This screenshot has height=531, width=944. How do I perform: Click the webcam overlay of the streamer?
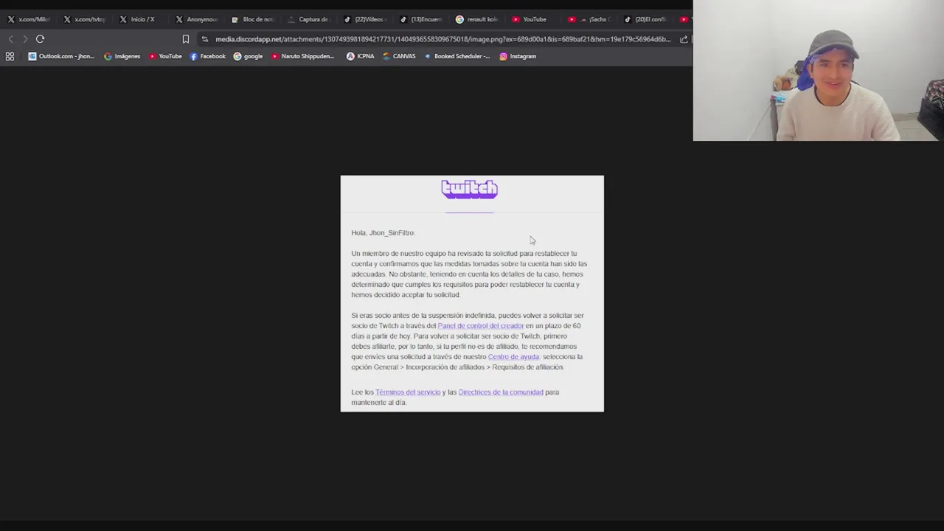pos(819,70)
